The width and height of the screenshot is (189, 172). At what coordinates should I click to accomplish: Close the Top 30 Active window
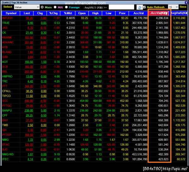pos(186,3)
